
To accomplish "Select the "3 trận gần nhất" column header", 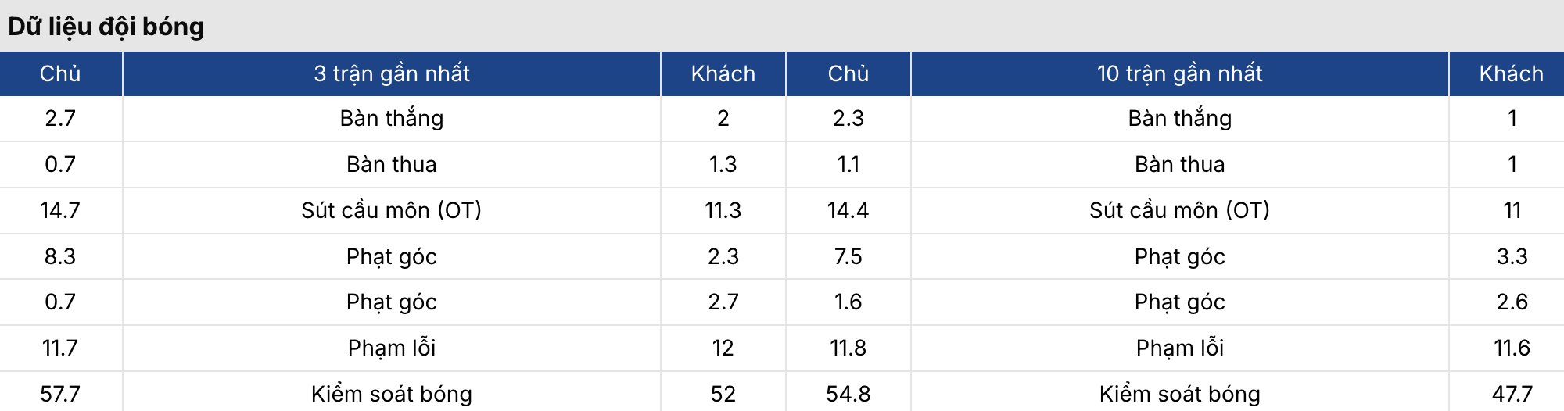I will pos(392,73).
